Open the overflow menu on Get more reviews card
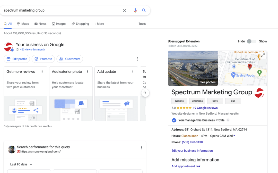Image resolution: width=278 pixels, height=173 pixels. (x=42, y=72)
